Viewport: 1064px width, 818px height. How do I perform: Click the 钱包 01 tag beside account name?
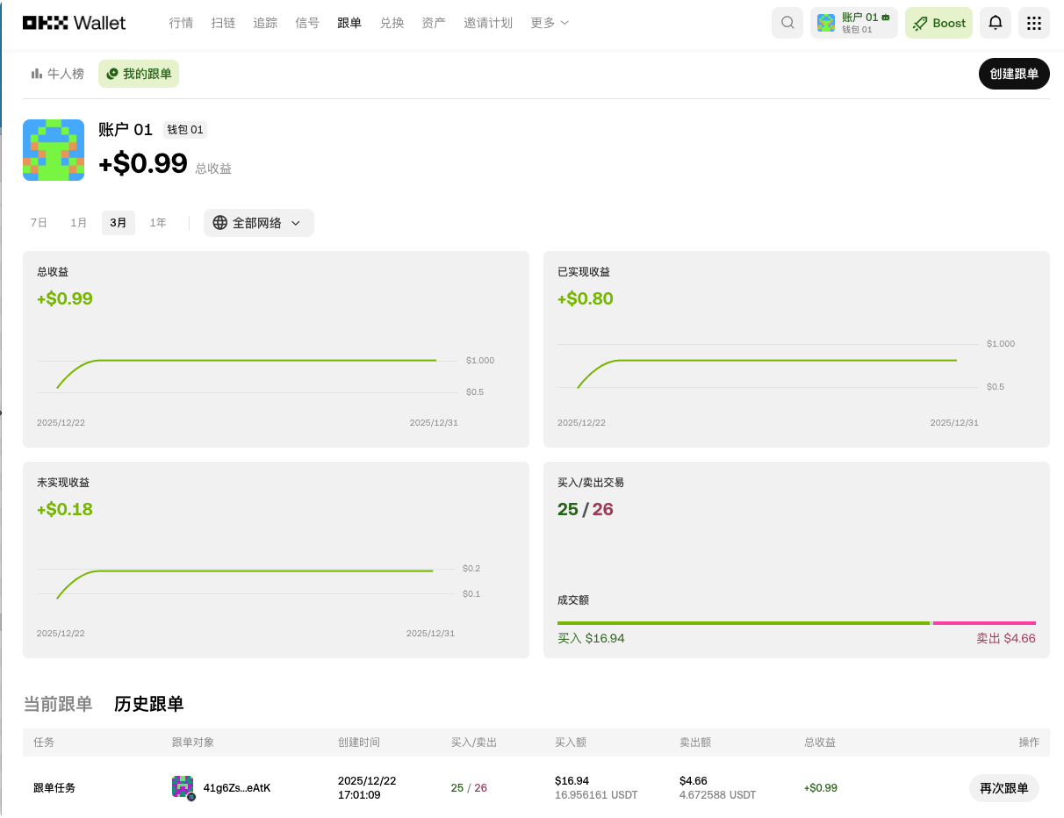[x=184, y=130]
